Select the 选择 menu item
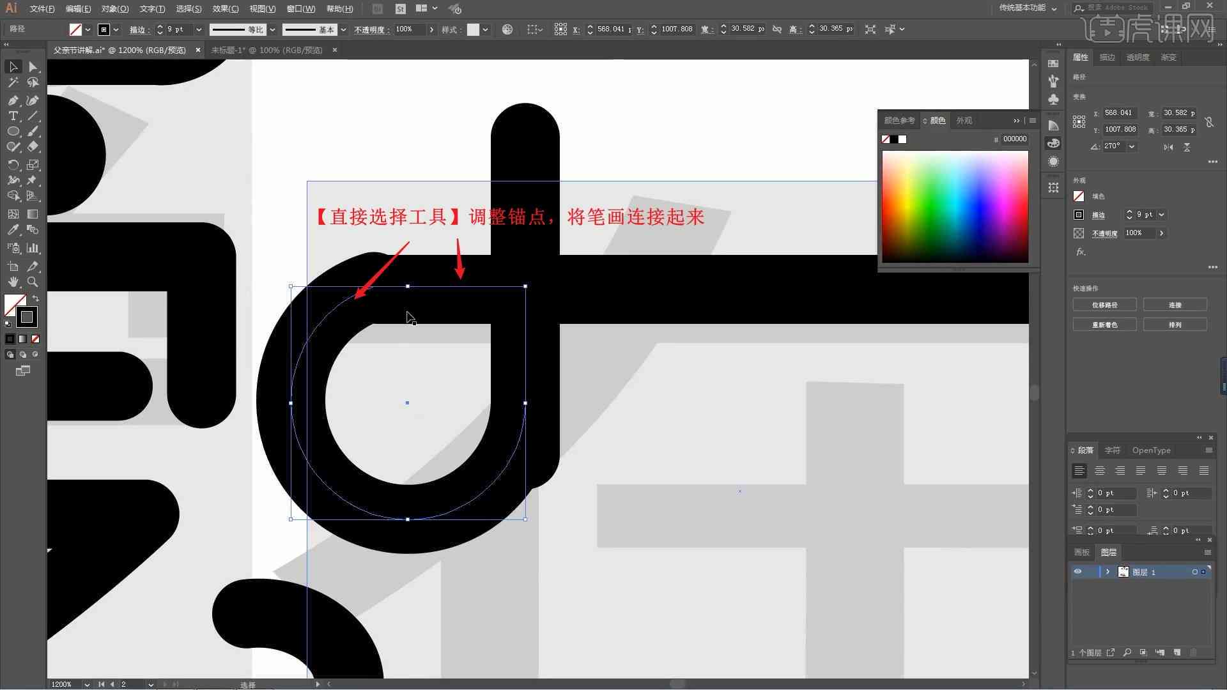The height and width of the screenshot is (690, 1227). pyautogui.click(x=185, y=8)
